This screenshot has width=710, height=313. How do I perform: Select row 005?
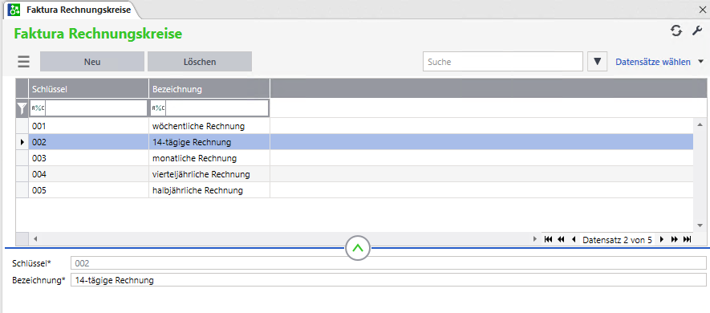(x=355, y=189)
